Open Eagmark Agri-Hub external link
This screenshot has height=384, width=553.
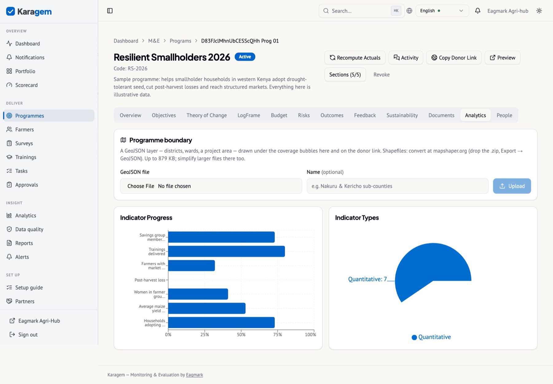click(49, 321)
